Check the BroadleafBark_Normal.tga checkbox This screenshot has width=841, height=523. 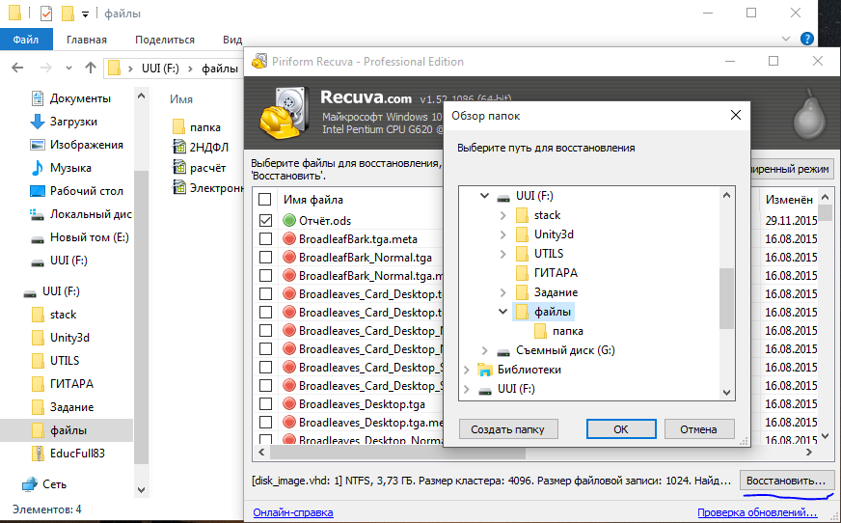click(265, 258)
